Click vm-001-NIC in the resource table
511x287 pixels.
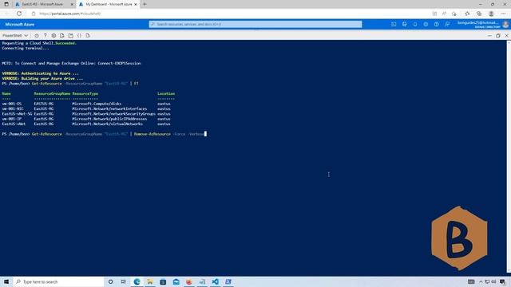[13, 108]
